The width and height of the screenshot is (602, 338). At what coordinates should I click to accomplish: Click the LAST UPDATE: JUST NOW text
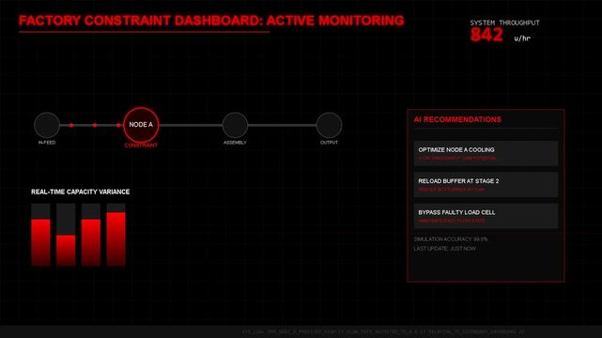(x=444, y=249)
